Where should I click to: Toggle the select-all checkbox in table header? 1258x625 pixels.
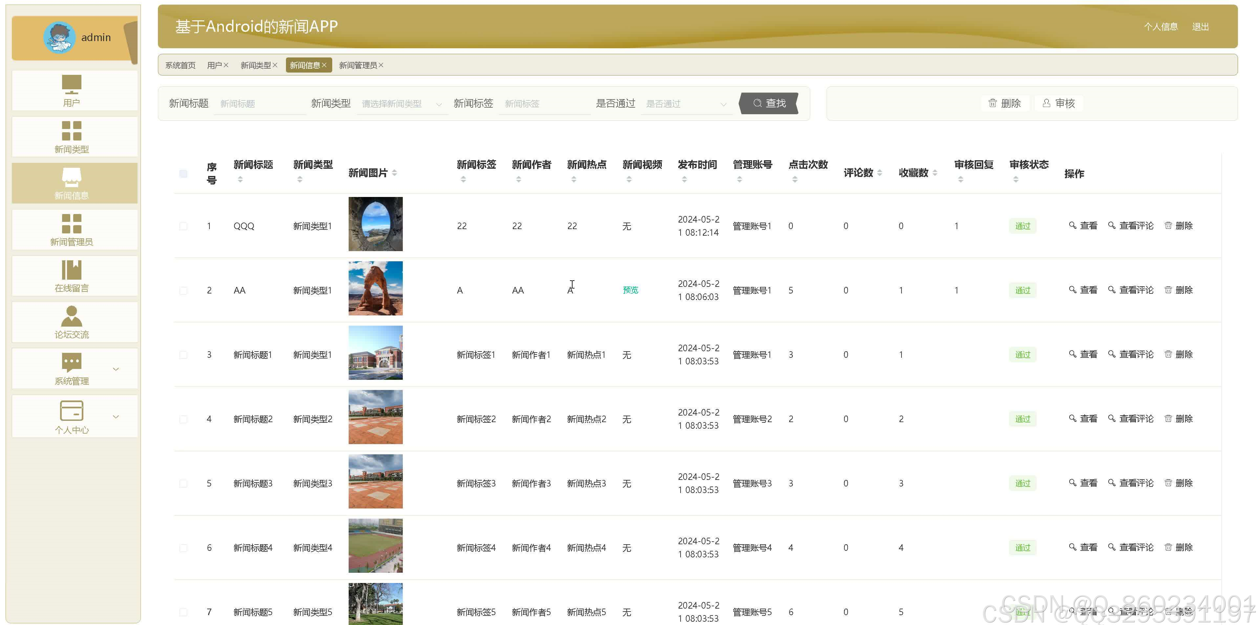tap(183, 173)
